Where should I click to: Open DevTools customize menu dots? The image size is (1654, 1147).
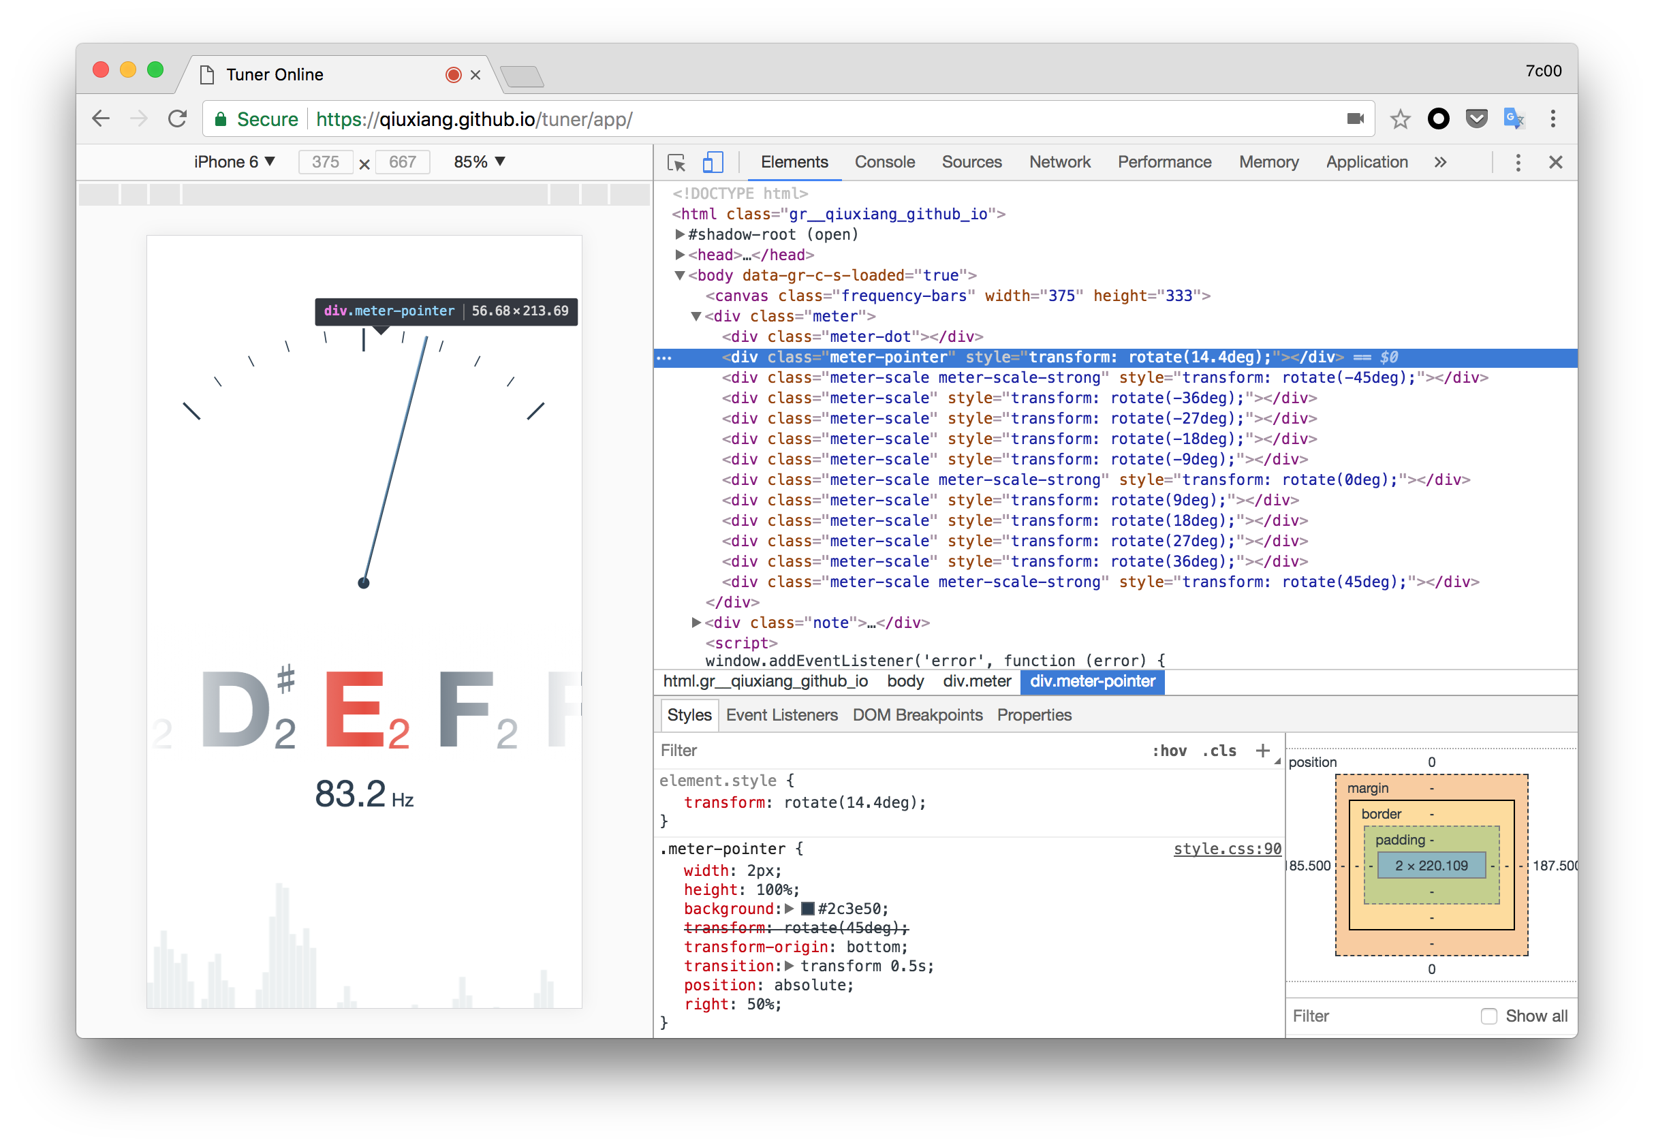(1518, 162)
